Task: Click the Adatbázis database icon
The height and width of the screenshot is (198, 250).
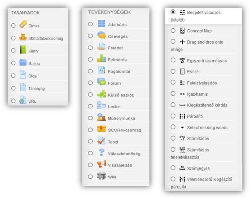Action: [101, 23]
